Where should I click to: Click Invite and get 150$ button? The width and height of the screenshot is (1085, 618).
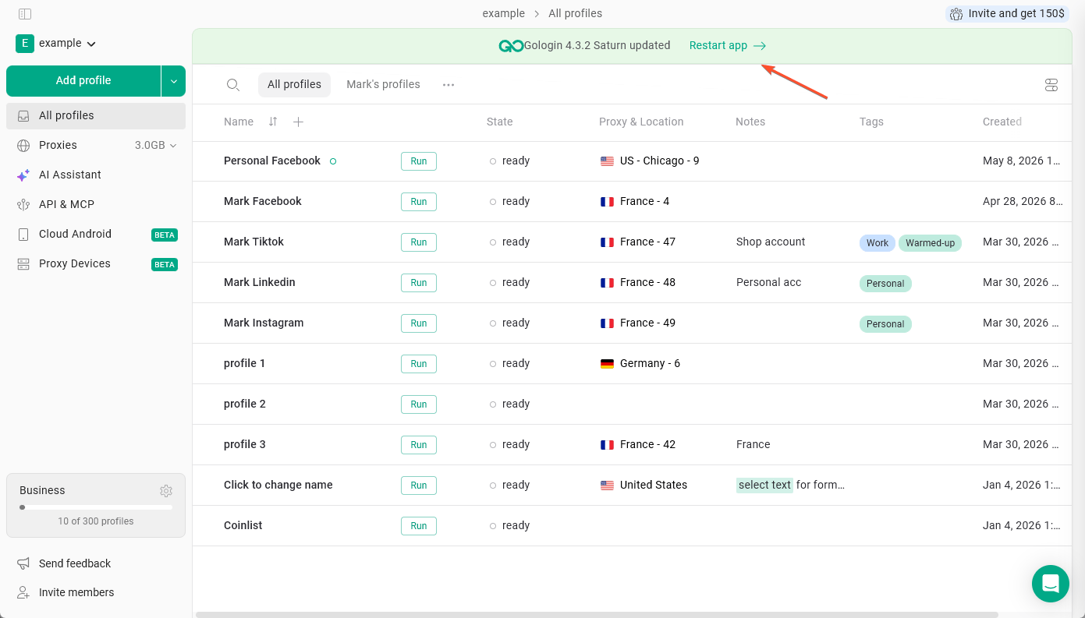click(x=1007, y=14)
